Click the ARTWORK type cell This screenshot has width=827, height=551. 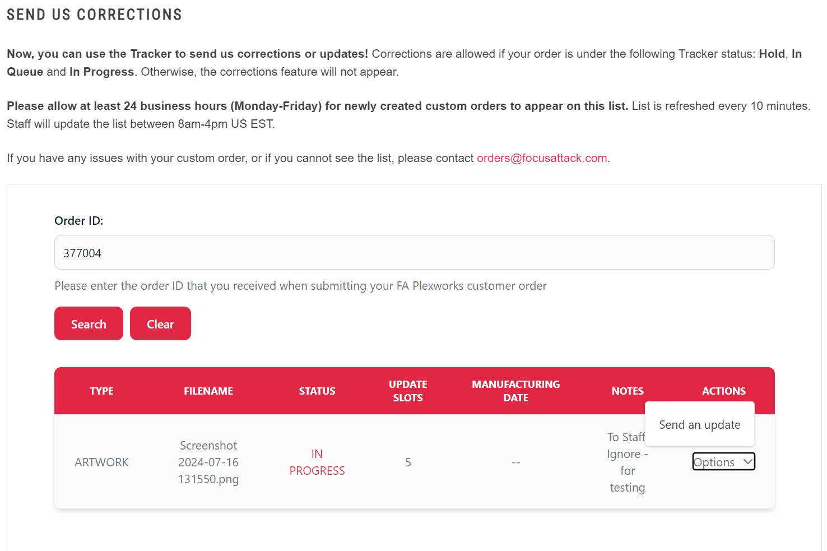[x=101, y=462]
